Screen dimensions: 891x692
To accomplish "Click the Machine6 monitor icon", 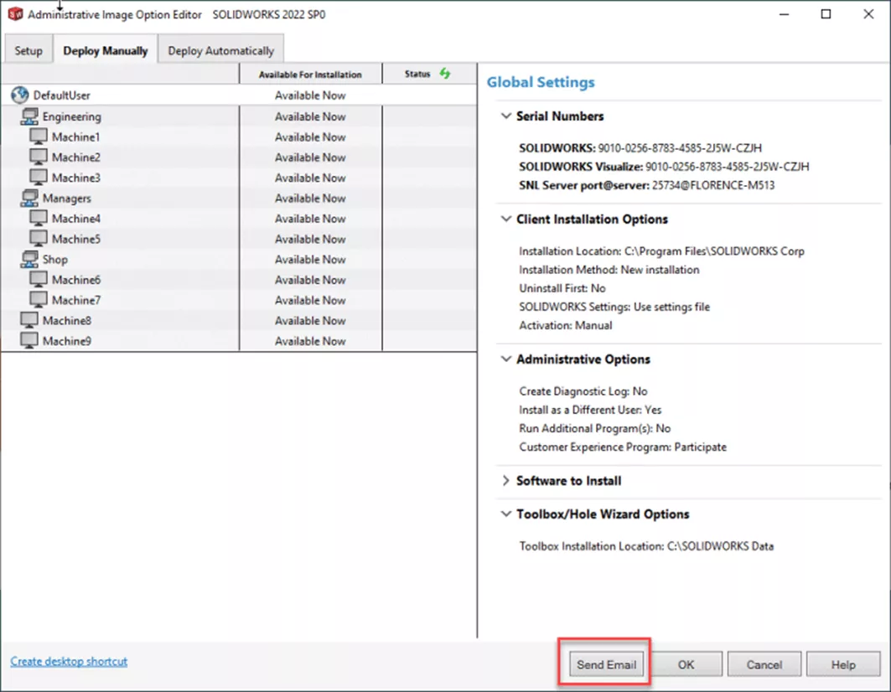I will [39, 280].
